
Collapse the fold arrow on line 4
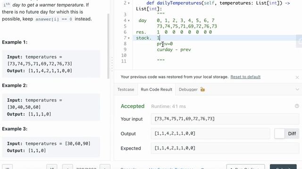(x=129, y=21)
